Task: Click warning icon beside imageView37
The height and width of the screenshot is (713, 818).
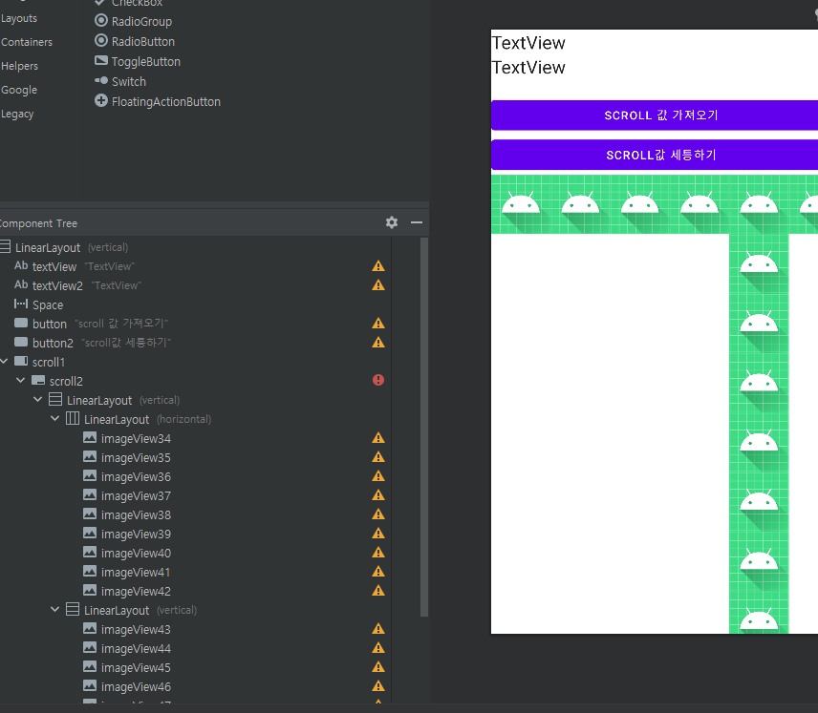Action: (x=378, y=495)
